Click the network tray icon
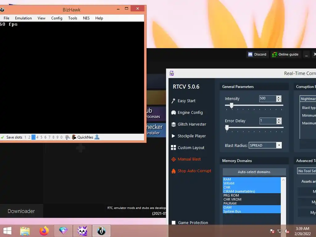Image resolution: width=316 pixels, height=237 pixels. click(x=280, y=231)
